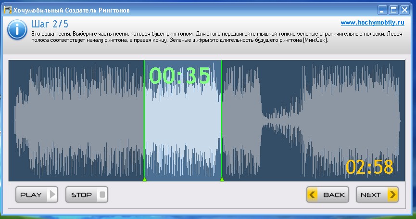Click the blue info icon

17,30
